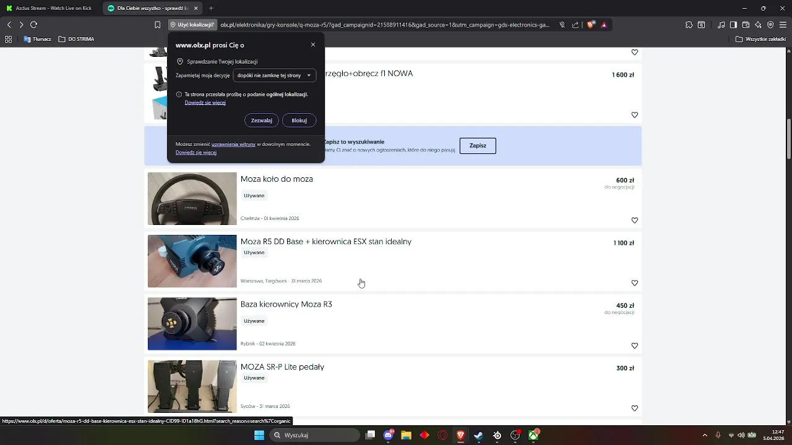Open the Moza koło do moza listing title

pyautogui.click(x=277, y=179)
